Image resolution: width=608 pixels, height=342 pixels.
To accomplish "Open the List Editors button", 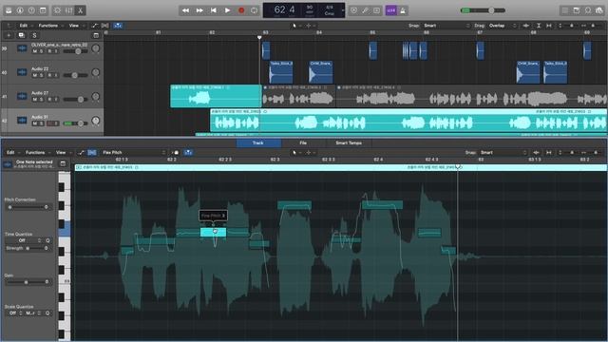I will [x=565, y=10].
